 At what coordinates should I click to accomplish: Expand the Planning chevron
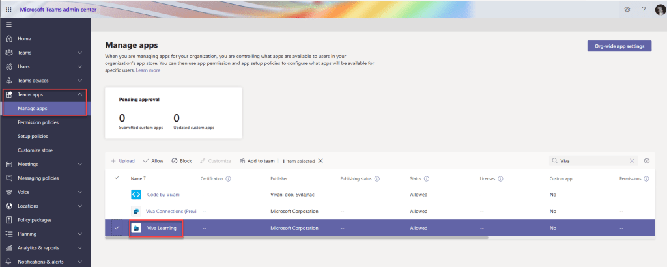(x=79, y=234)
